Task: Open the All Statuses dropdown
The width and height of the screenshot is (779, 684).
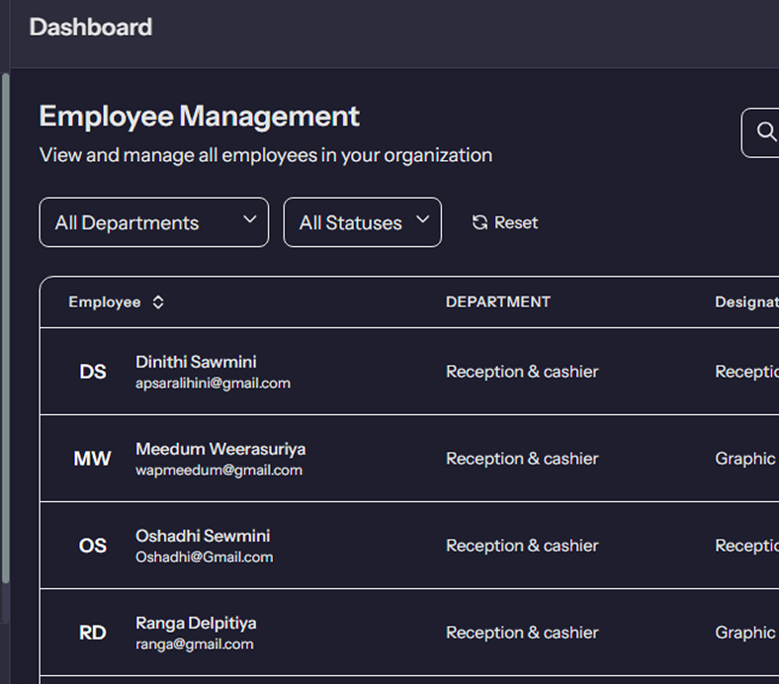Action: (x=362, y=222)
